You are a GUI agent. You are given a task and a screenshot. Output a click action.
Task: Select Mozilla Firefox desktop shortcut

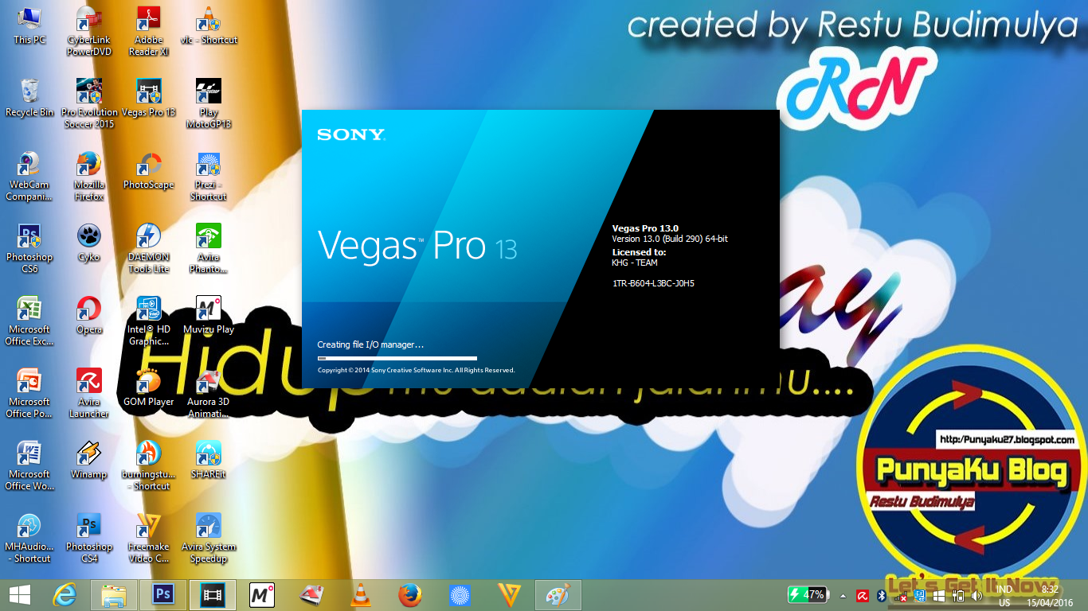click(x=89, y=177)
